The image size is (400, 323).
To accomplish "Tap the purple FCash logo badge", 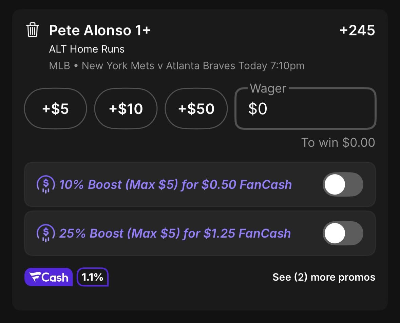I will pyautogui.click(x=49, y=277).
